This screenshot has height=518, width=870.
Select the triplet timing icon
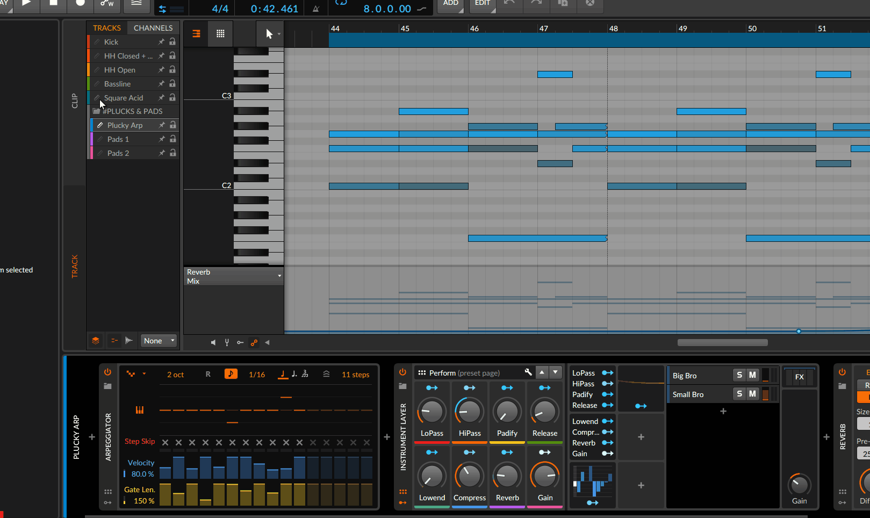coord(305,374)
